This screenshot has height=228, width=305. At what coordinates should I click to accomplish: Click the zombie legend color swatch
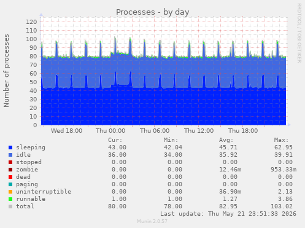[x=10, y=170]
